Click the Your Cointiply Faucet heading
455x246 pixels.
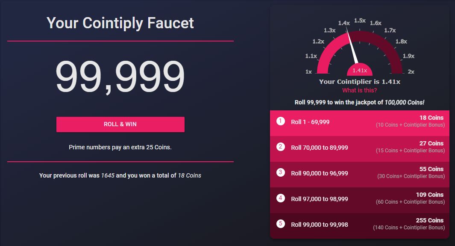[120, 23]
